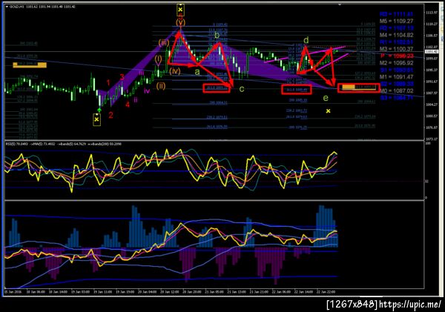Select the M4 = 1104.82 pivot label
Image resolution: width=445 pixels, height=312 pixels.
coord(396,35)
